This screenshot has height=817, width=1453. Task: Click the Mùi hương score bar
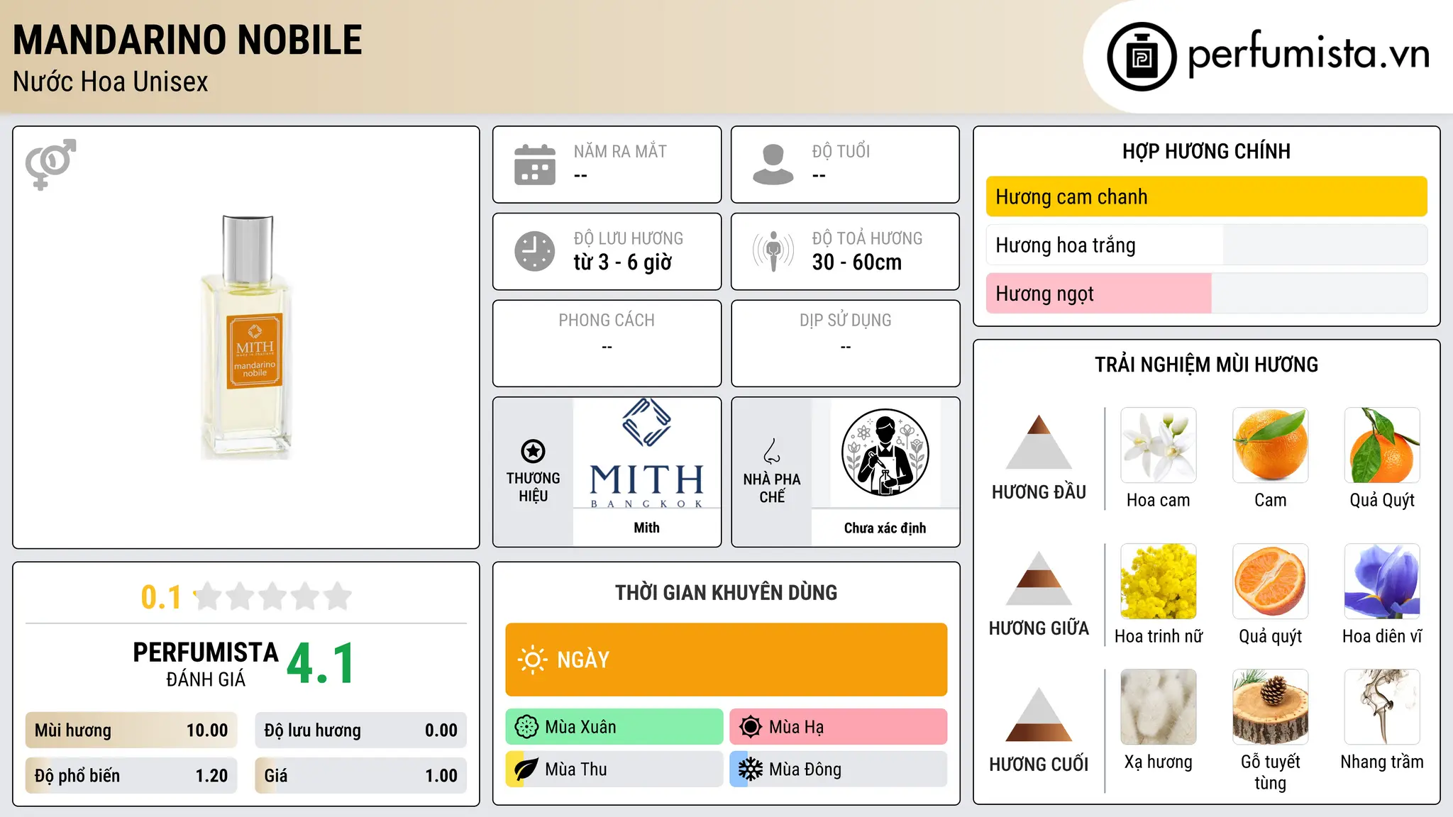point(131,730)
